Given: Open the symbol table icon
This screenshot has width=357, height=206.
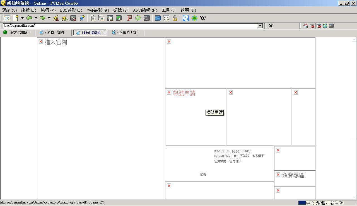Looking at the screenshot, I should point(166,18).
